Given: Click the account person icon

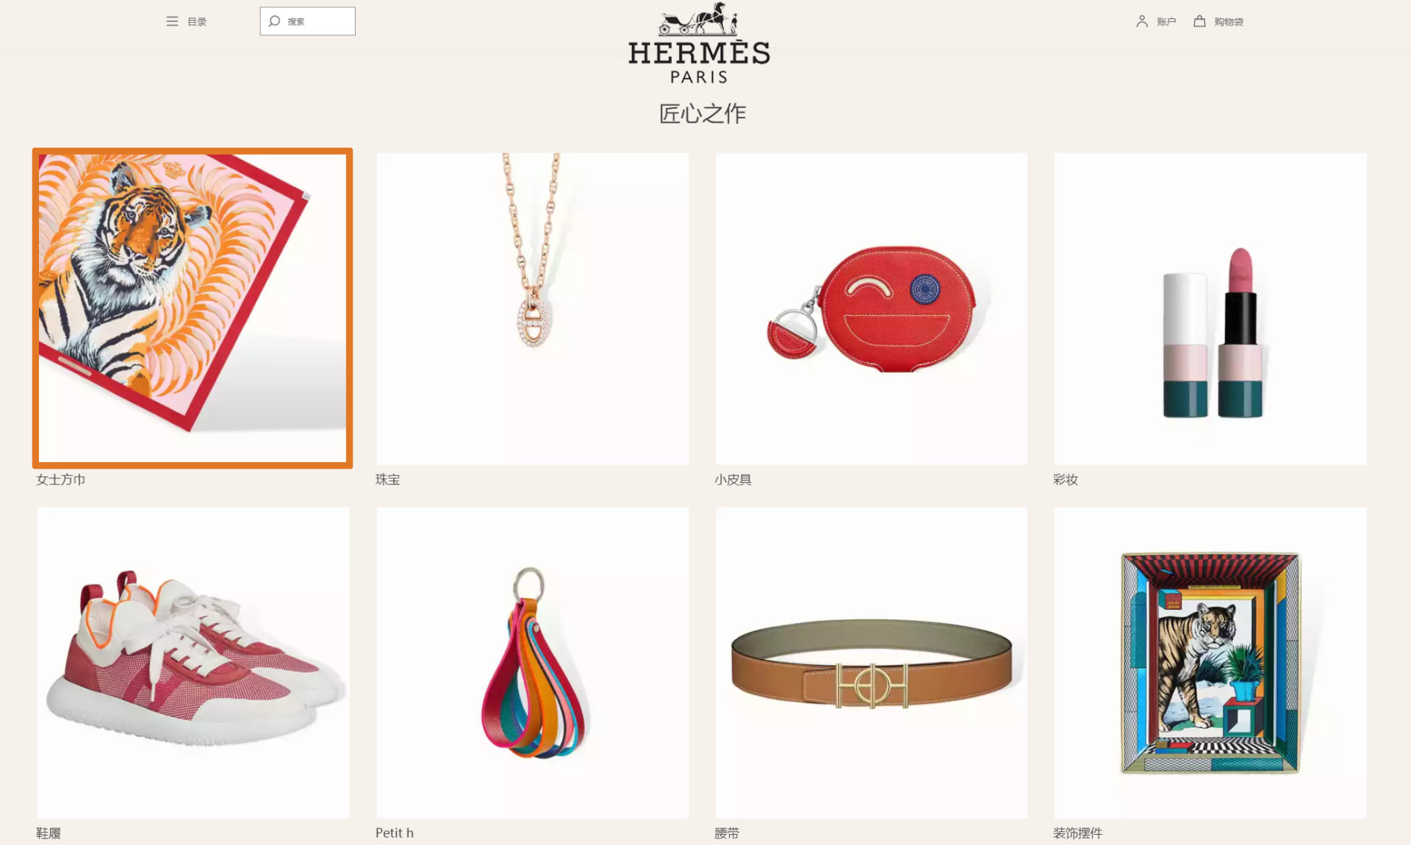Looking at the screenshot, I should click(x=1141, y=21).
